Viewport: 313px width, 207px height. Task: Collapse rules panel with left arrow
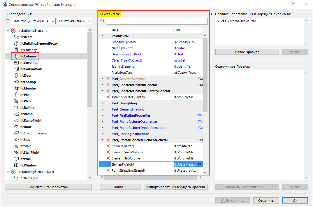coord(211,14)
